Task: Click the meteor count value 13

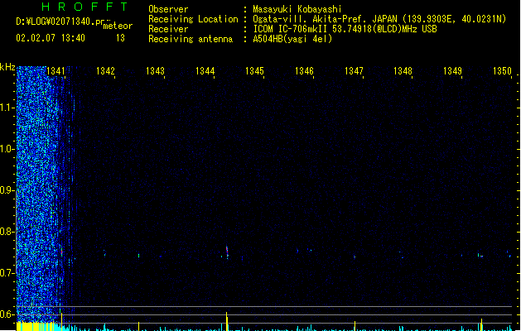Action: pyautogui.click(x=120, y=38)
